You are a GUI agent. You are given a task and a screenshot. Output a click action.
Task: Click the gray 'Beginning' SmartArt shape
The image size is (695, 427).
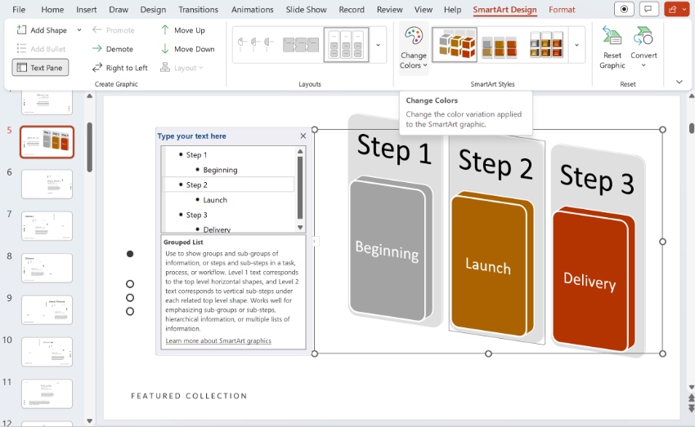click(388, 250)
